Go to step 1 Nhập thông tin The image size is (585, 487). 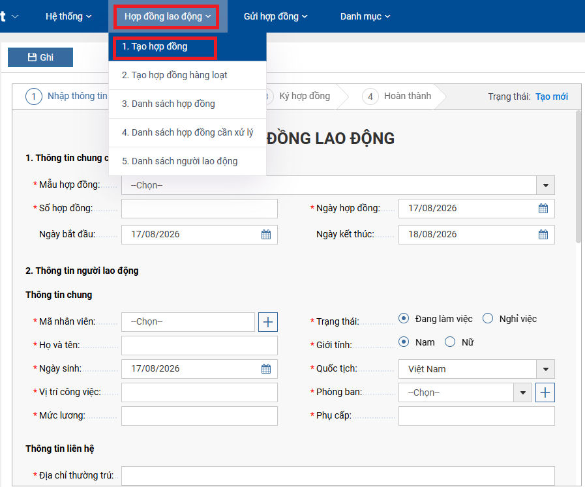(x=67, y=96)
